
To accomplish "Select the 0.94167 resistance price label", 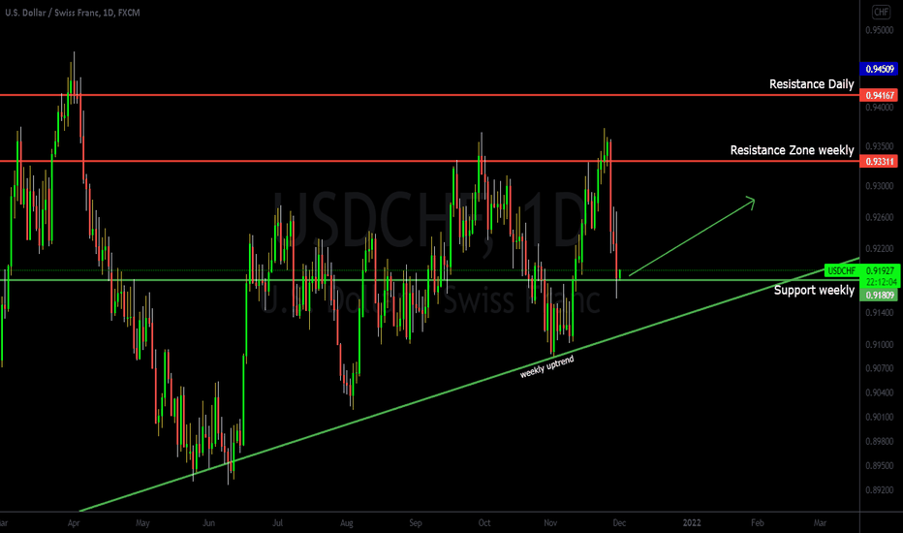I will (880, 95).
